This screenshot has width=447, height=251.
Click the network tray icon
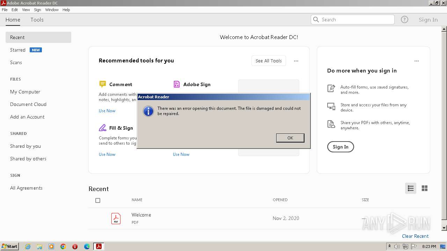pos(405,246)
